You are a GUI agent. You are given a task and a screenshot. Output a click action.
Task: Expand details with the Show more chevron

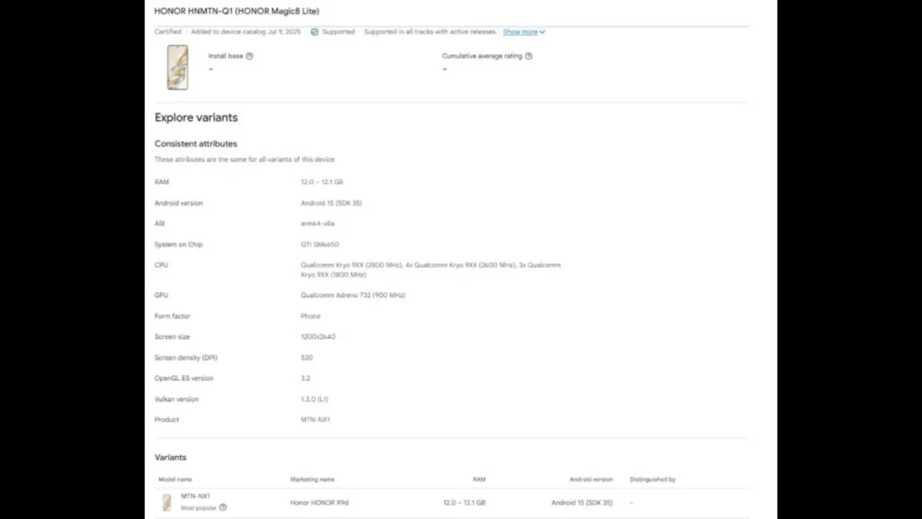coord(542,32)
